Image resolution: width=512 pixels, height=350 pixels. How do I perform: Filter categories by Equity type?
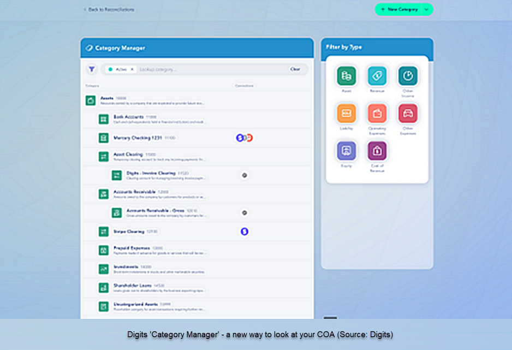[346, 151]
